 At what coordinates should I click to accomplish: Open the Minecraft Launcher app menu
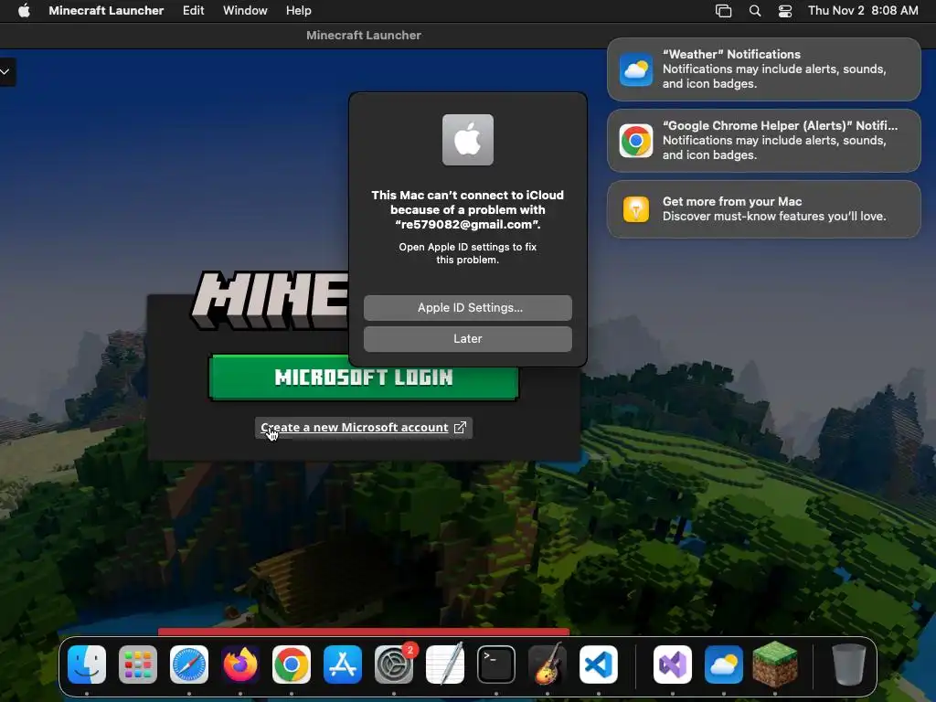pos(106,10)
